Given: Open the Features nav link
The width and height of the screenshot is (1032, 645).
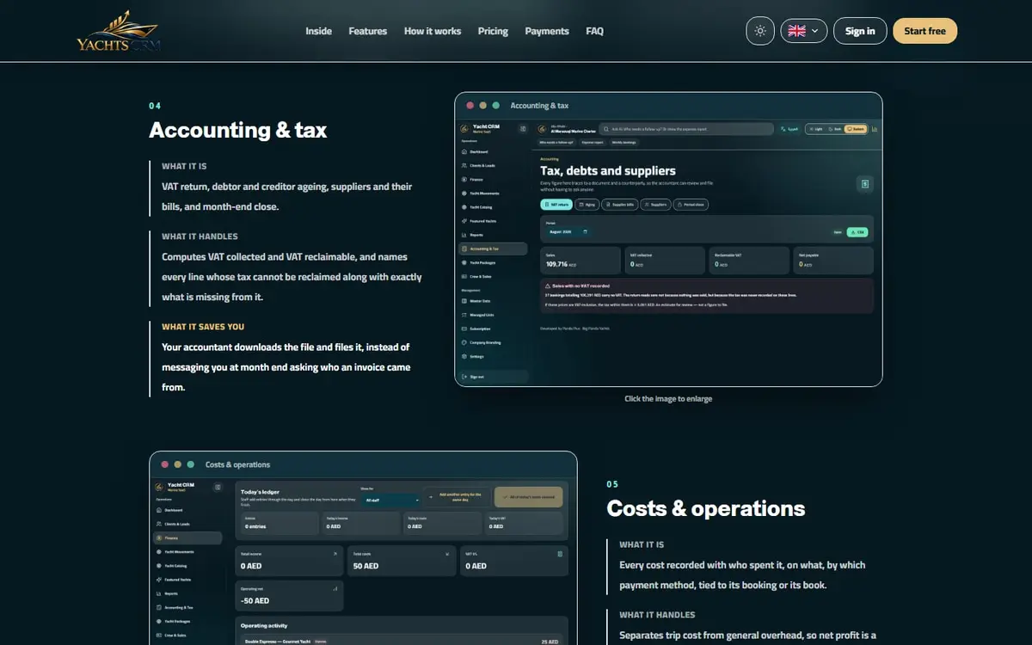Looking at the screenshot, I should coord(368,31).
